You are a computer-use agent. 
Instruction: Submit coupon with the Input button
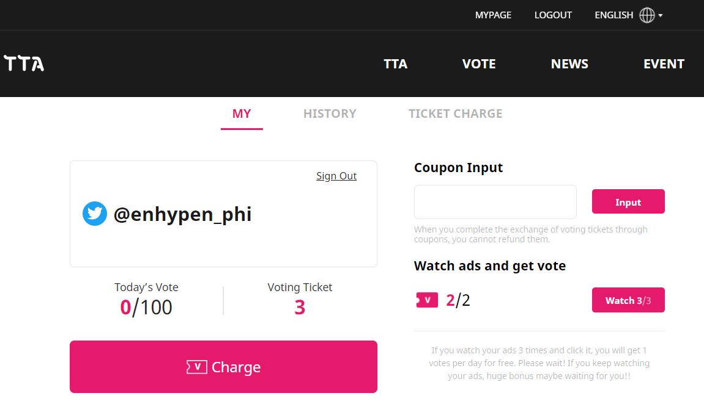pos(628,201)
